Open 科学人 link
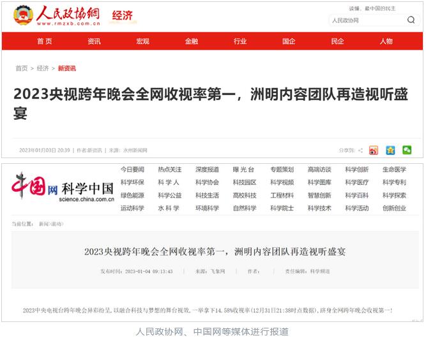The height and width of the screenshot is (345, 426). 169,182
